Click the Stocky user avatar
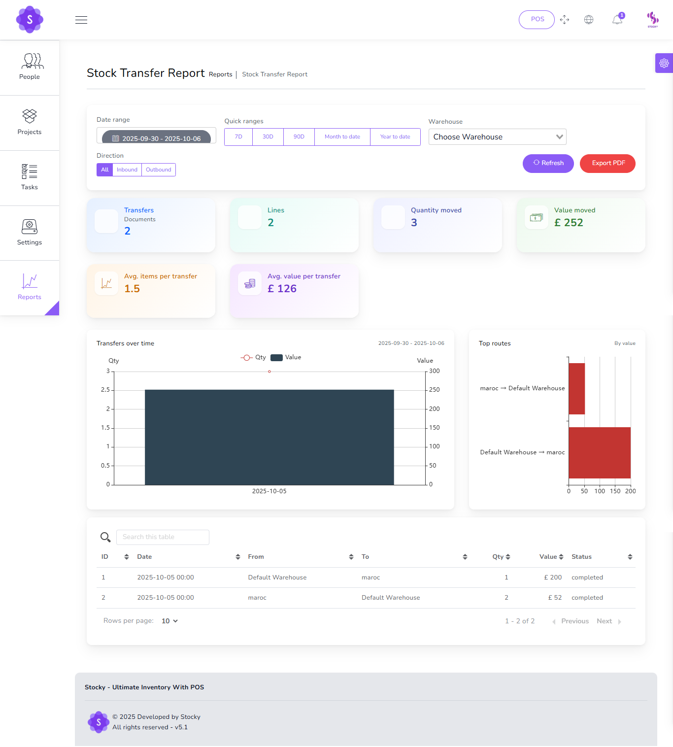 (x=653, y=20)
